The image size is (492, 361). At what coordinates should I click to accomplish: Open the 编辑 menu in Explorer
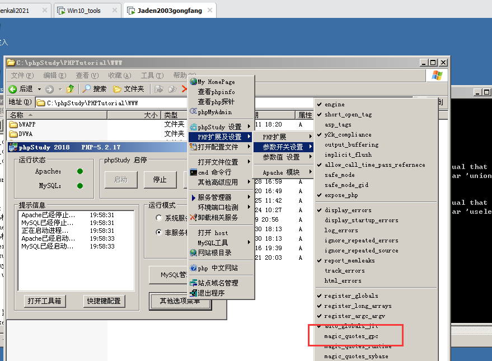click(54, 76)
